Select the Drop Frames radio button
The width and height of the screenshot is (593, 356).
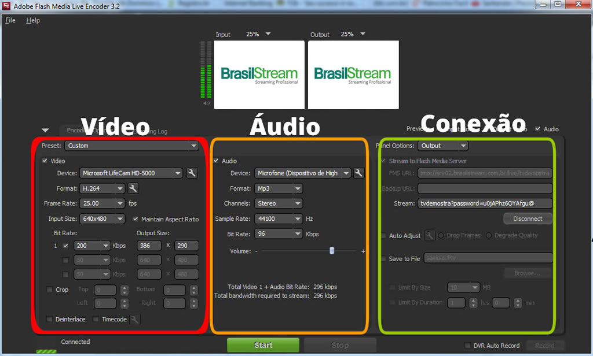point(441,235)
